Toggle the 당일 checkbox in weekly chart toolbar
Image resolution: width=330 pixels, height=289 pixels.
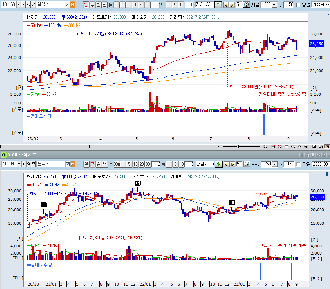[298, 164]
